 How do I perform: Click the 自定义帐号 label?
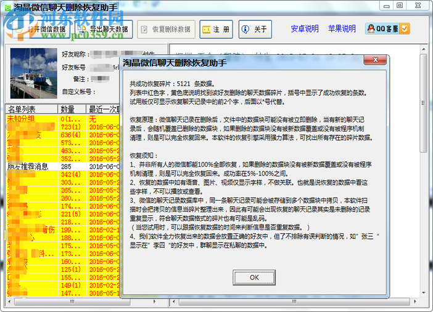79,92
